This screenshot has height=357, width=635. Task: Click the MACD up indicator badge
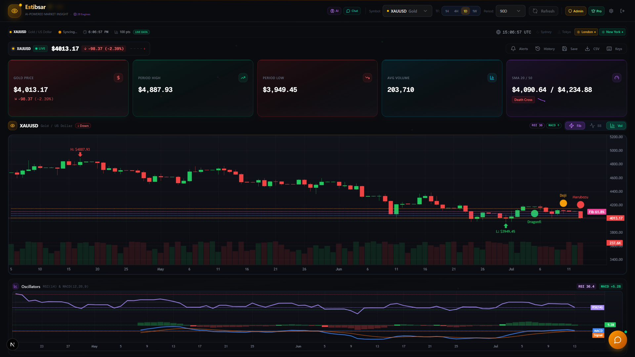coord(554,126)
